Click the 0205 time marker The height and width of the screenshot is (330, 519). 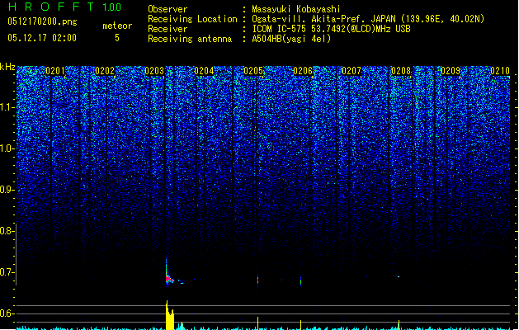[253, 71]
